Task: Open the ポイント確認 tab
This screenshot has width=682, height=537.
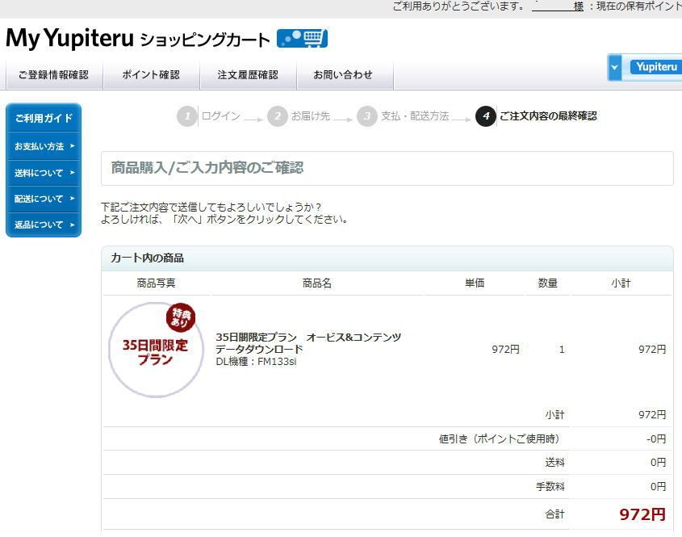Action: coord(151,75)
